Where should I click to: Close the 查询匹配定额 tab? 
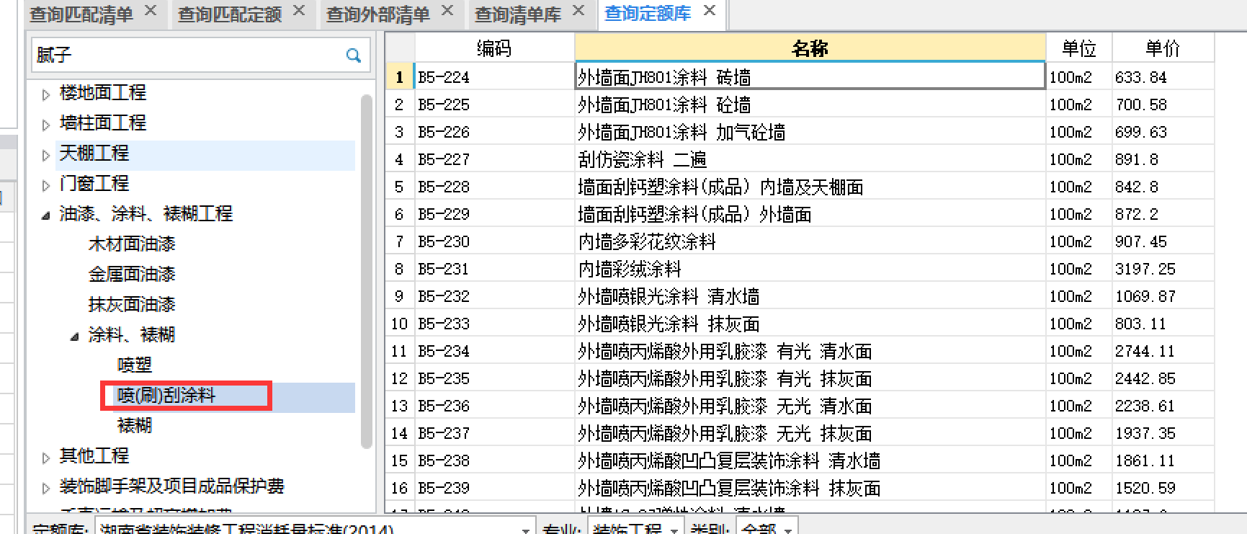pyautogui.click(x=299, y=11)
